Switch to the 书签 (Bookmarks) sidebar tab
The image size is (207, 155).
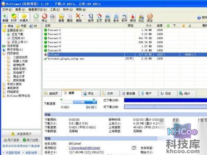pos(22,26)
